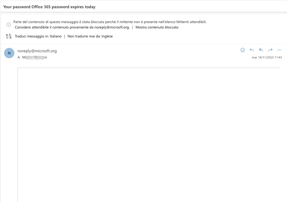Screen dimensions: 287x202
Task: Open more actions ellipsis menu
Action: pos(280,50)
